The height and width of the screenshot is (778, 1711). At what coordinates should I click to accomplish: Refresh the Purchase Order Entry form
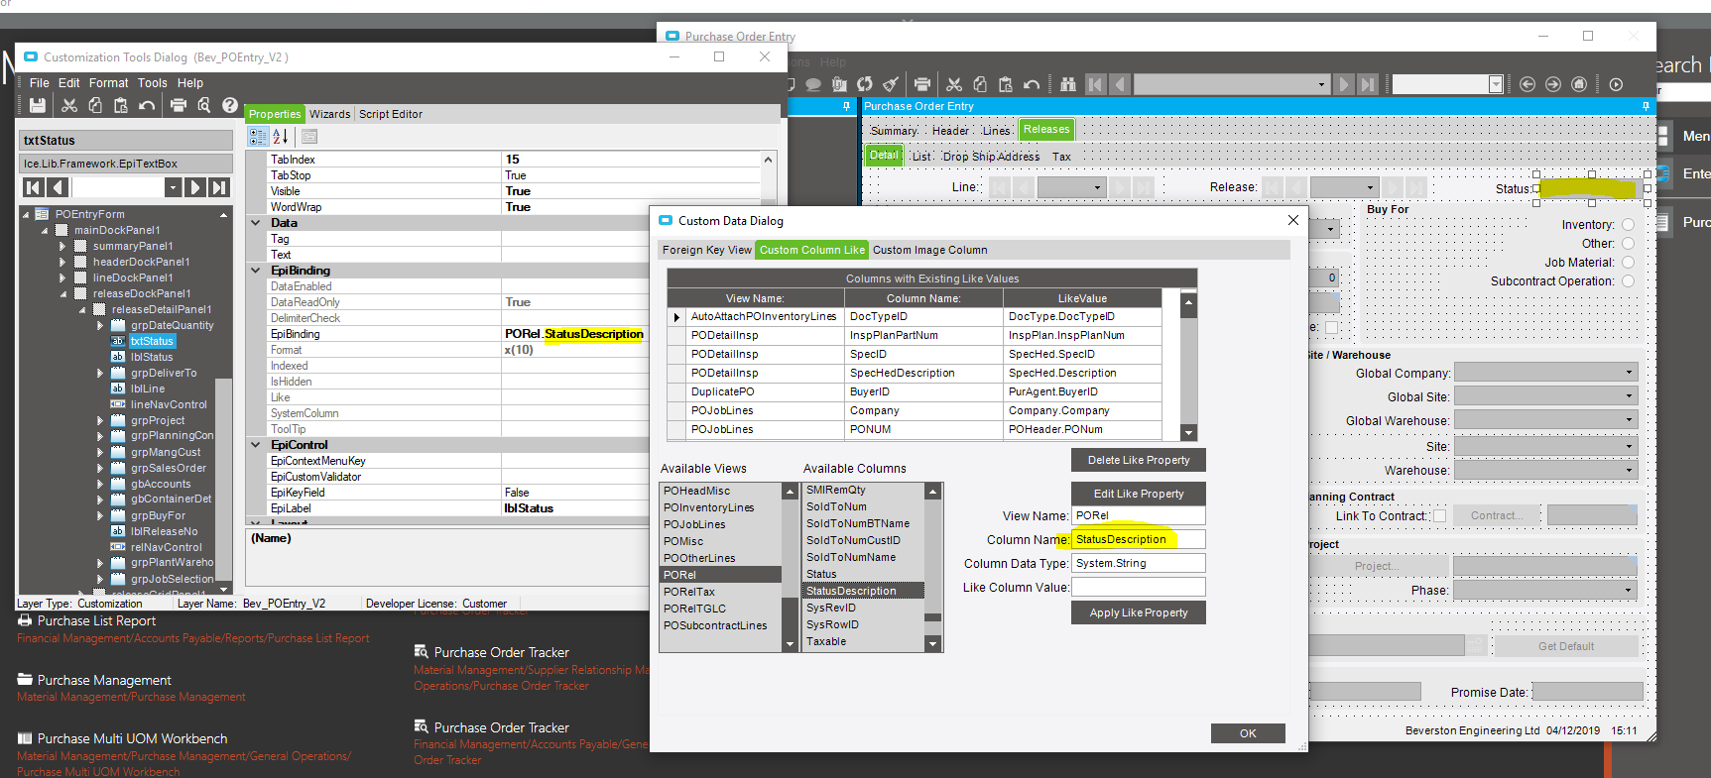pos(865,84)
